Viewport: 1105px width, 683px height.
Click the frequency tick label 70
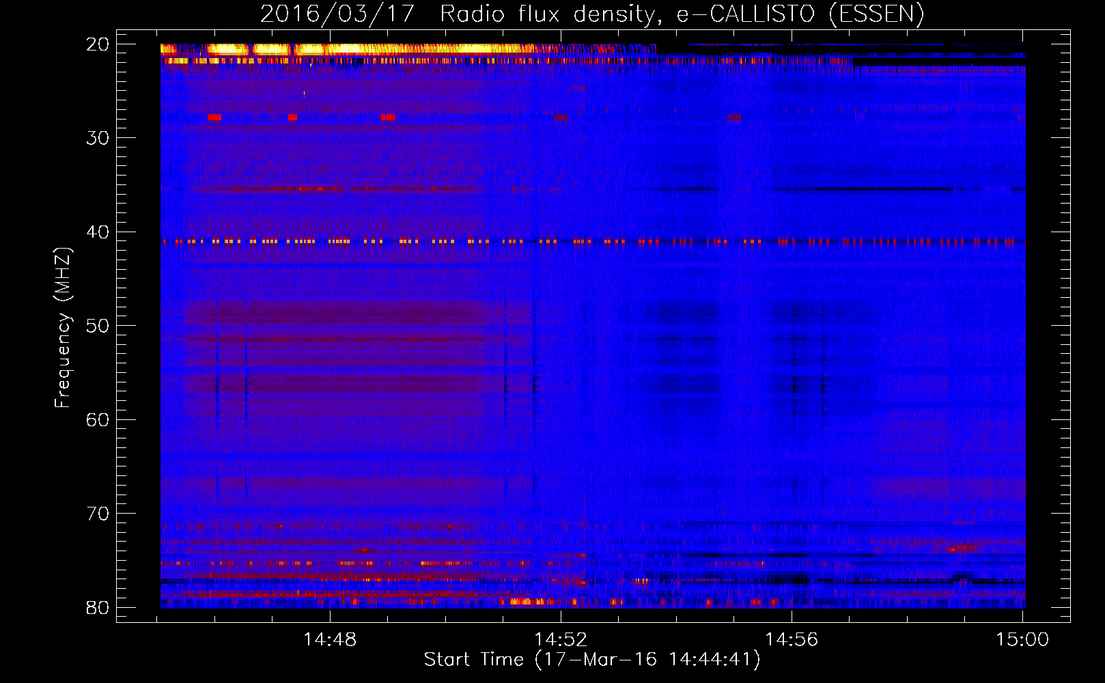pos(98,514)
